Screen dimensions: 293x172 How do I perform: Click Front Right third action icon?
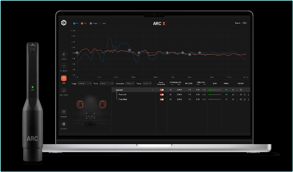(241, 99)
